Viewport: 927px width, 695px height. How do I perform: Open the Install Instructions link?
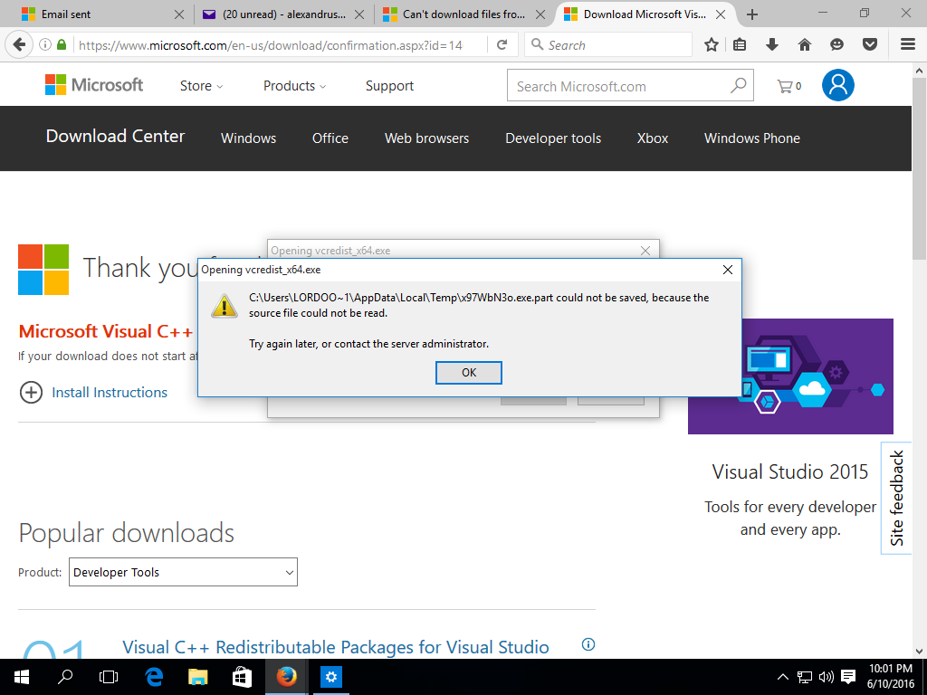[x=110, y=393]
